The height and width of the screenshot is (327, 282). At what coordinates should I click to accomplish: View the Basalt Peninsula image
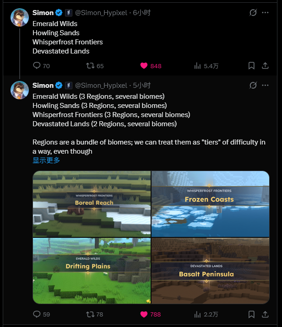tap(210, 271)
